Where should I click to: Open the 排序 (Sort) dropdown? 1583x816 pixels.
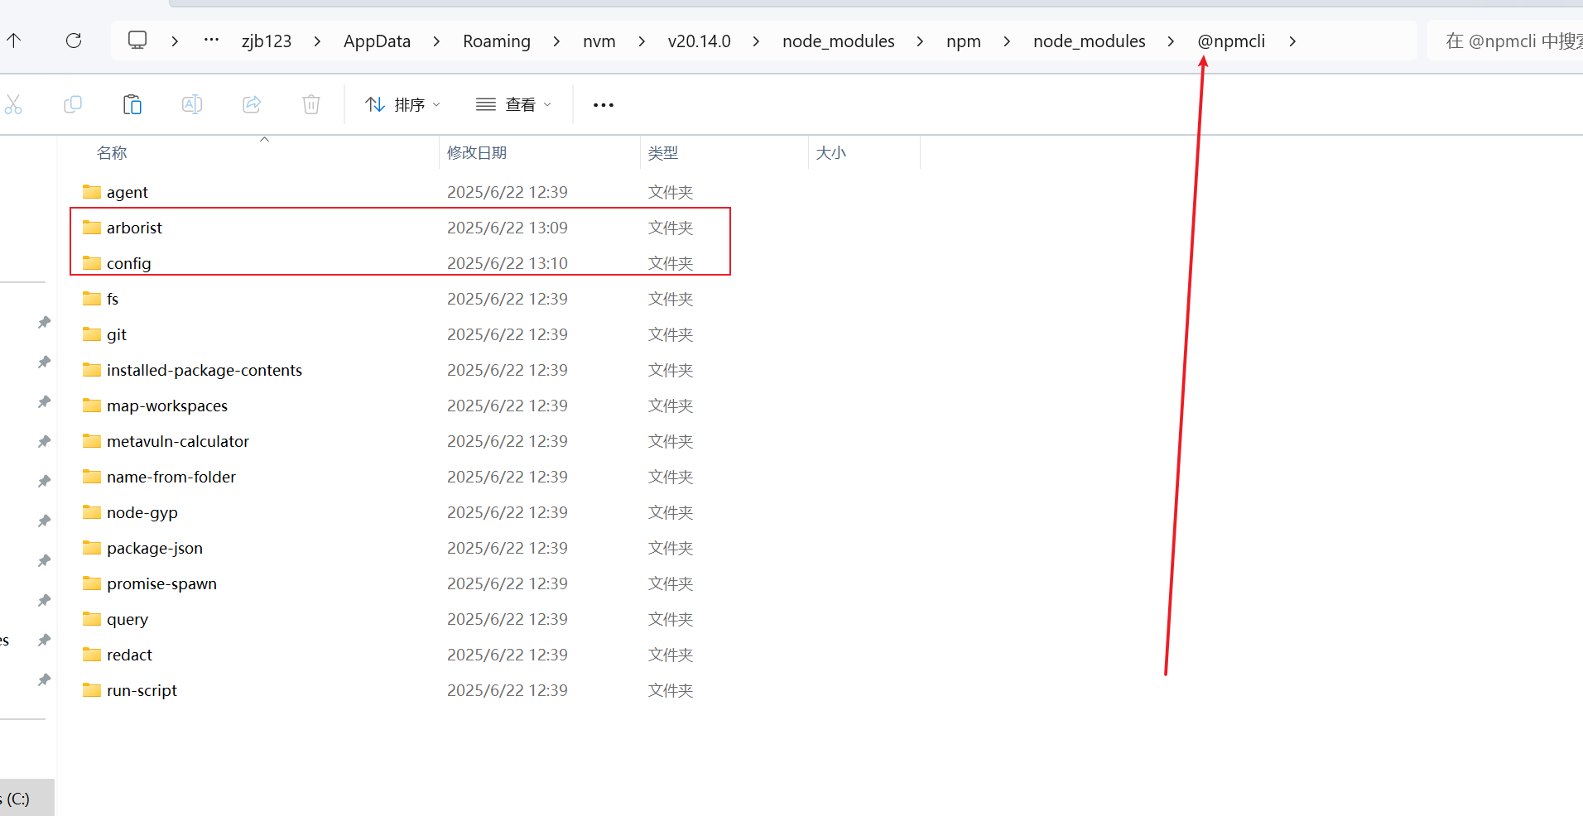(402, 103)
